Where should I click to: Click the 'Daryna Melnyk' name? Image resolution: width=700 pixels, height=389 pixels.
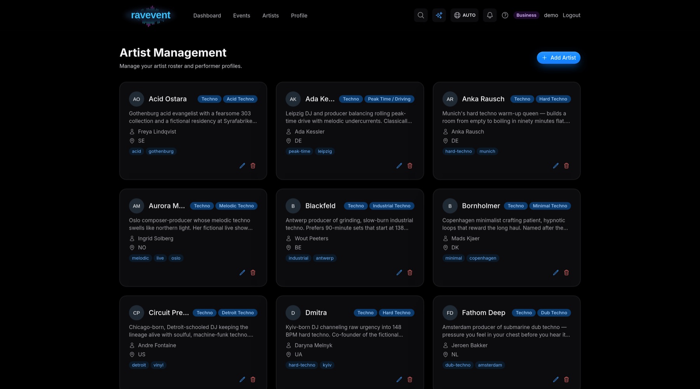pos(313,345)
